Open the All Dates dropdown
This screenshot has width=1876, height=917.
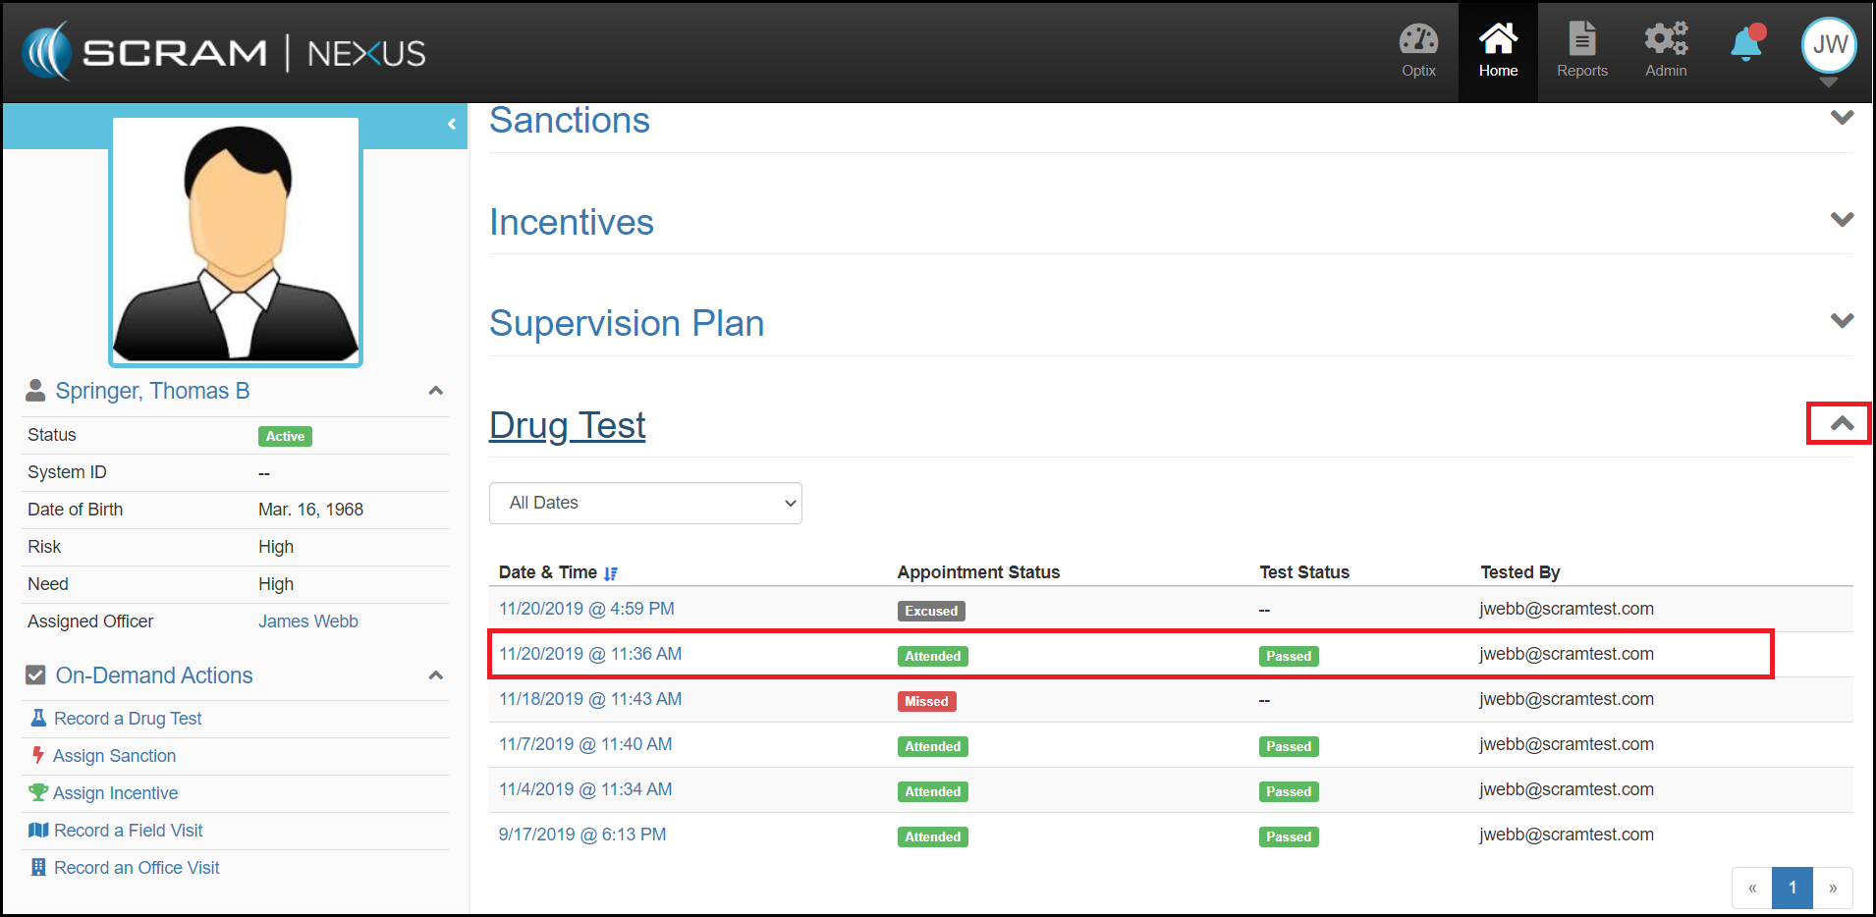coord(645,503)
